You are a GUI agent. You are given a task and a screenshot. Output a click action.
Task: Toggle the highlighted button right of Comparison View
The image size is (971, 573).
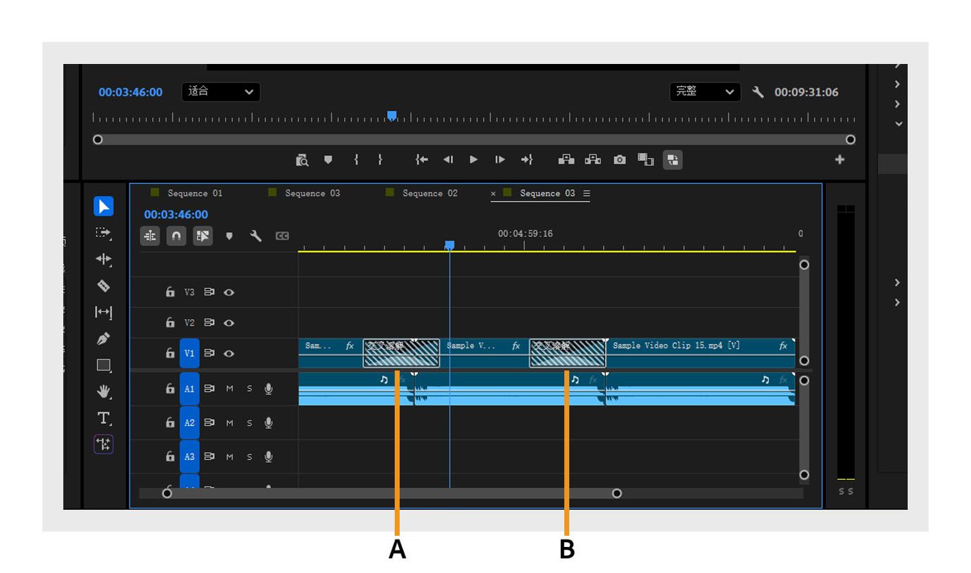click(673, 160)
